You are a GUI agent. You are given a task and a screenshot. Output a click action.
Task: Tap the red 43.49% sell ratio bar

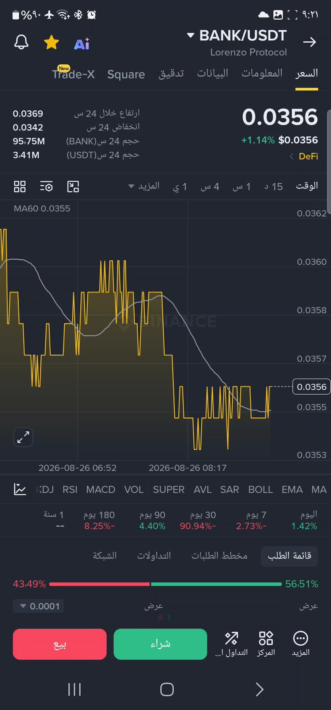[99, 584]
